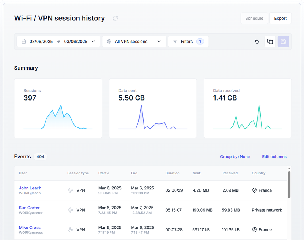Sort by Received column header
Viewport: 304px width, 240px height.
pos(230,173)
